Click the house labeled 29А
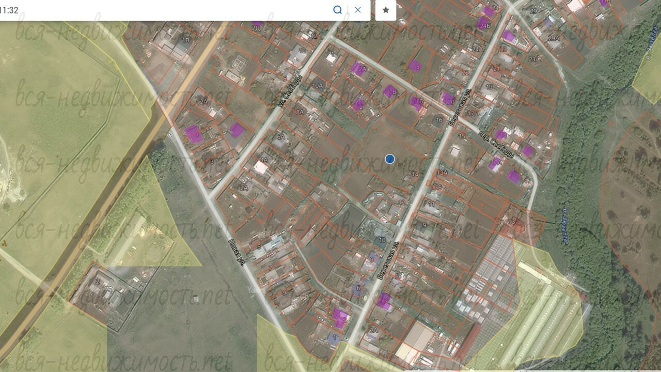 [x=553, y=38]
